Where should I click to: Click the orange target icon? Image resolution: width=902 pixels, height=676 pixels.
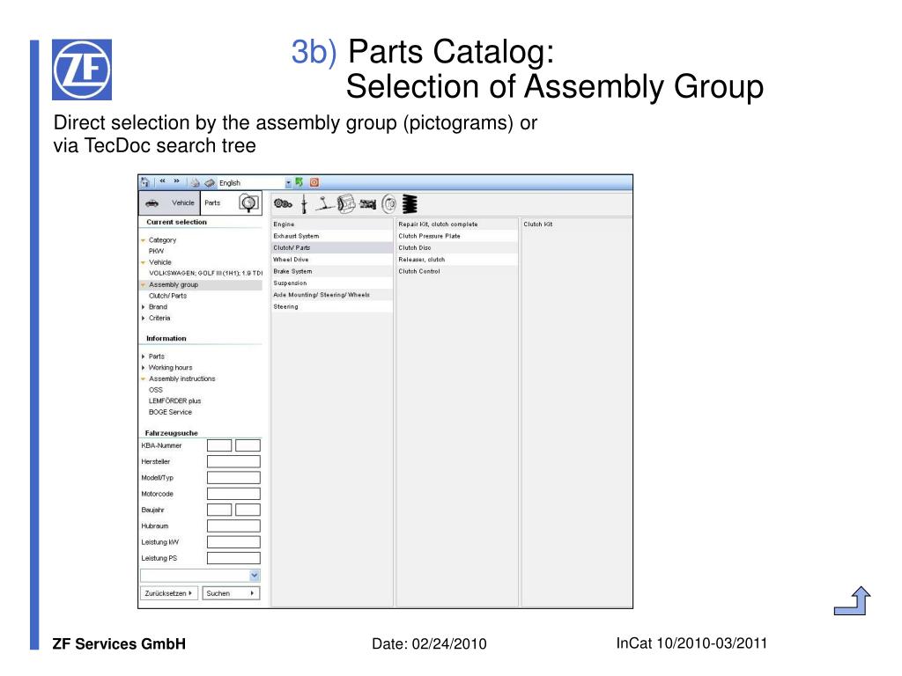coord(314,182)
